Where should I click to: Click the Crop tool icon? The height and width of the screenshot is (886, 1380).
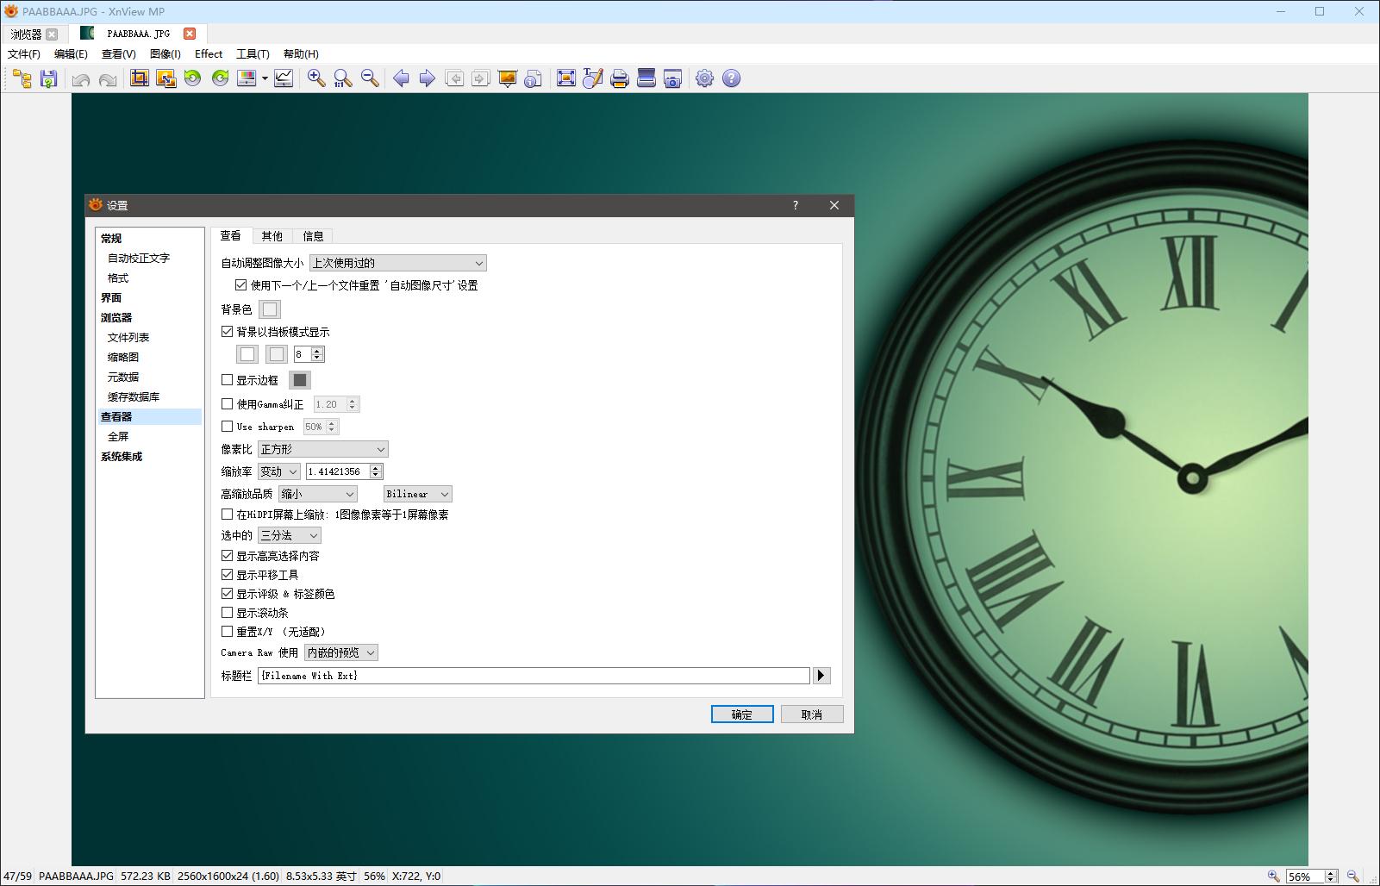tap(139, 78)
